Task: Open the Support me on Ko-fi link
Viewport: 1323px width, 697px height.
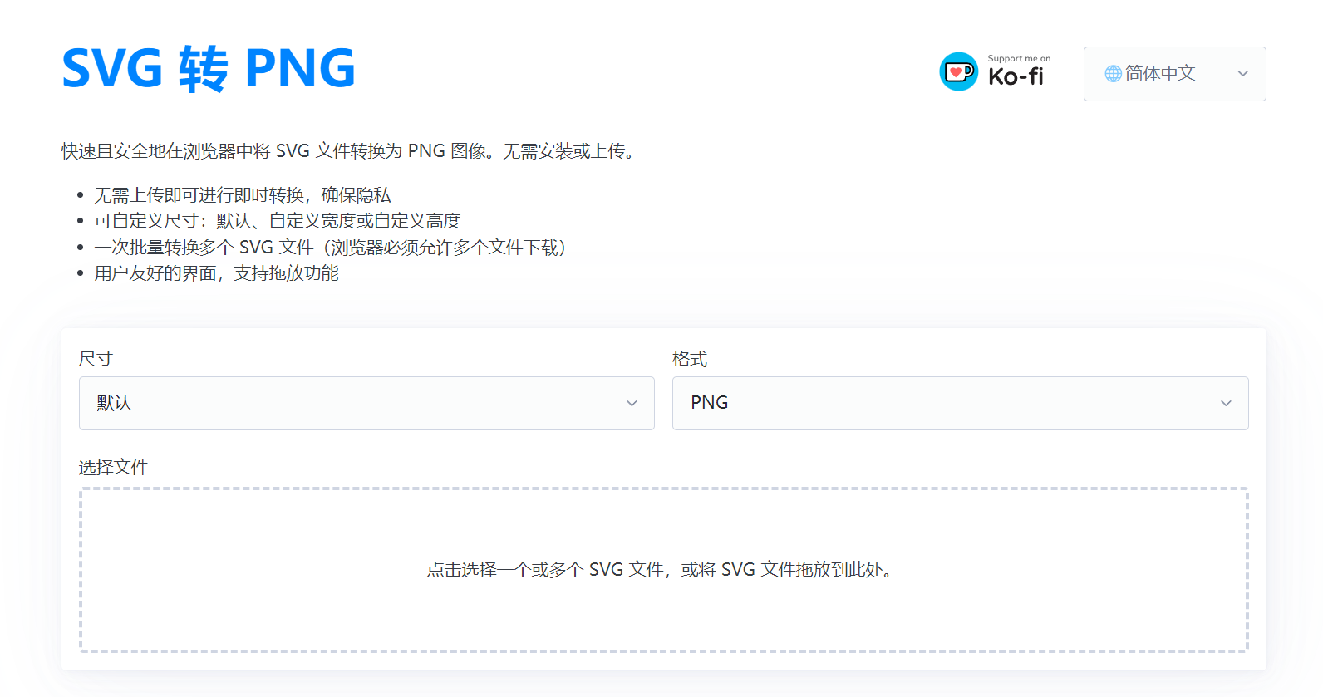Action: click(x=996, y=71)
